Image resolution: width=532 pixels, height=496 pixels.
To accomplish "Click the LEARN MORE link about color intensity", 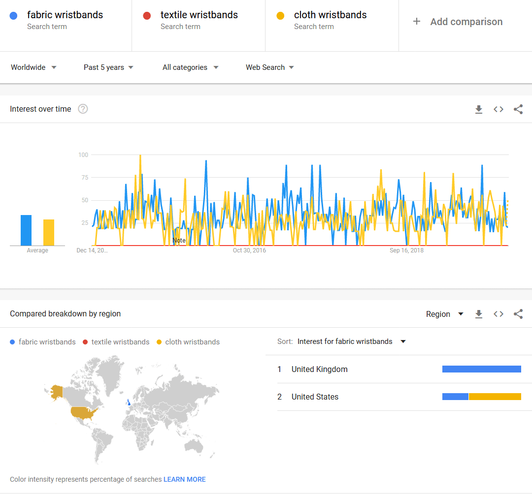I will 185,479.
